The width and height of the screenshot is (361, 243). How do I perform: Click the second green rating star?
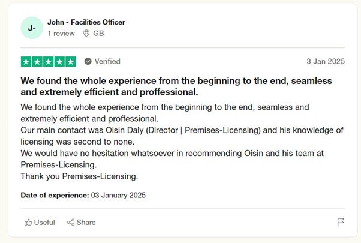[x=37, y=61]
